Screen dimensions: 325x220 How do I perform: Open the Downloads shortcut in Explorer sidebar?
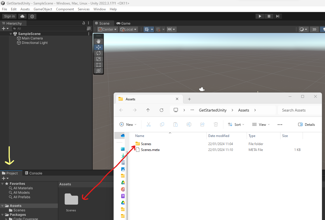tap(123, 156)
